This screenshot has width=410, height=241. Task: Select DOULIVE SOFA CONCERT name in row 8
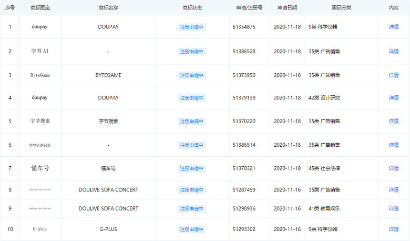[x=108, y=190]
